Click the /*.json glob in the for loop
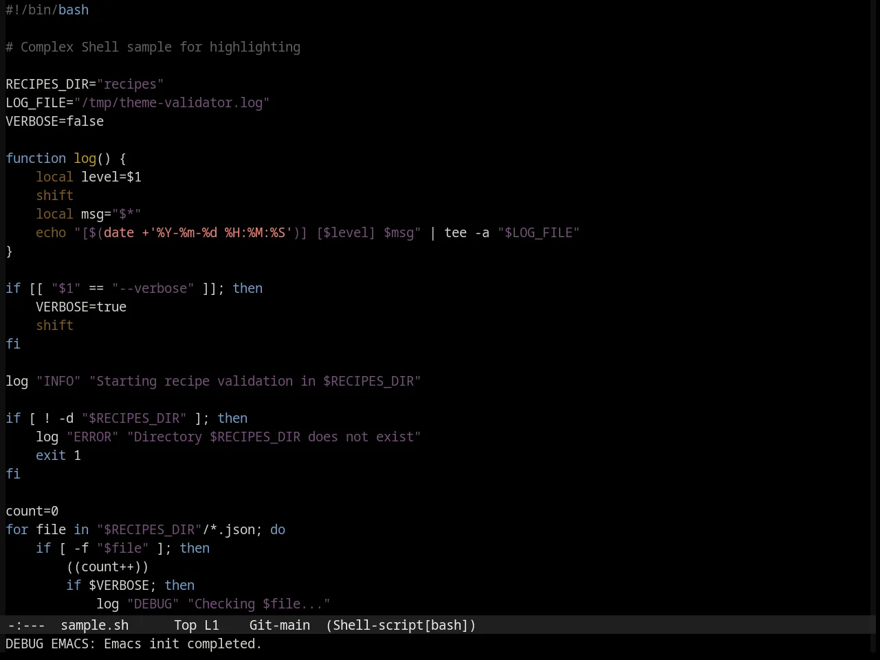 [228, 529]
